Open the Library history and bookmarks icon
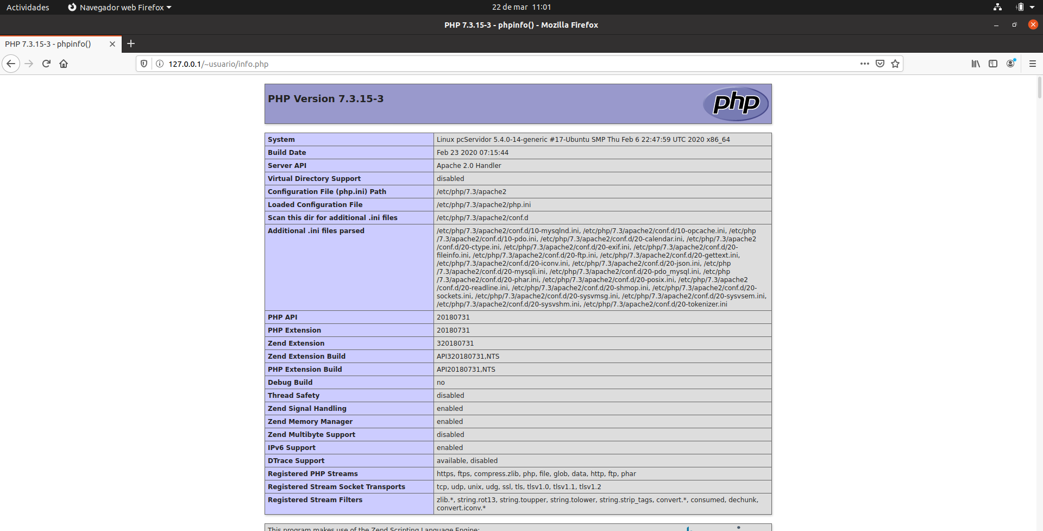 click(x=976, y=64)
